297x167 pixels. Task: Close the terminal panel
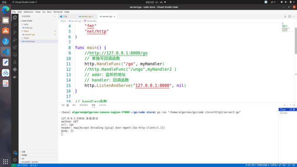294,105
